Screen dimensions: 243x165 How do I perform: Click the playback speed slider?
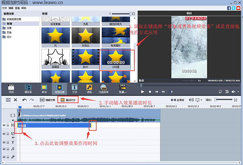pos(190,80)
